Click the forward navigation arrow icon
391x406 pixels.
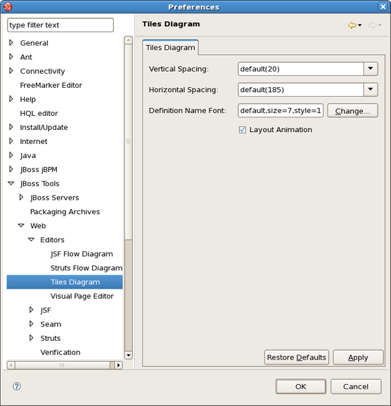[x=372, y=25]
